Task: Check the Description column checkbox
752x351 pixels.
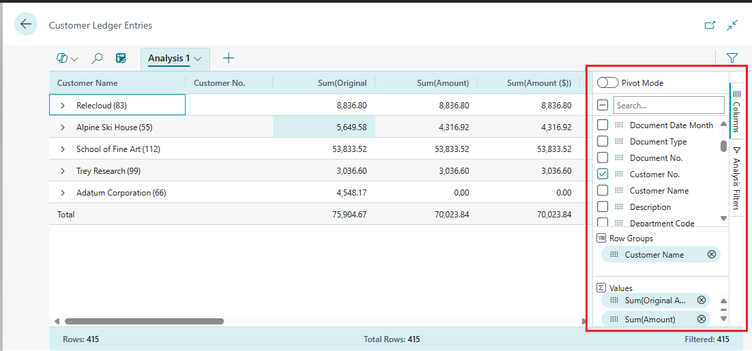Action: 603,207
